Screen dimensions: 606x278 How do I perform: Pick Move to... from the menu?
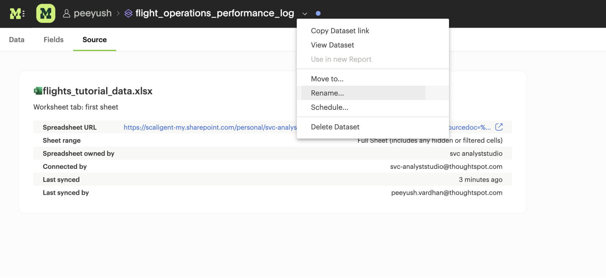coord(327,79)
